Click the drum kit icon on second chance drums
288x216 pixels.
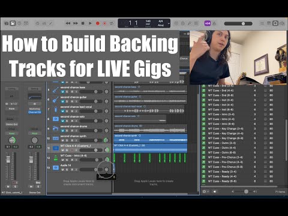[56, 129]
